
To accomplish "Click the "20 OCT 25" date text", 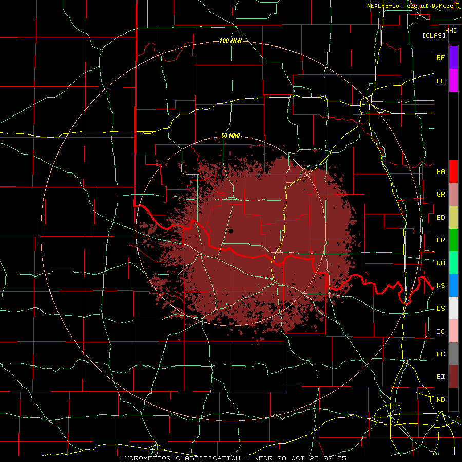I will point(298,458).
